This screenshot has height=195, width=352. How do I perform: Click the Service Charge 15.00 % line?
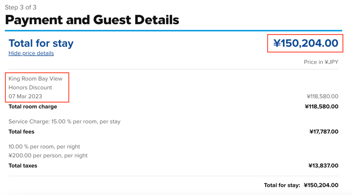click(x=65, y=121)
